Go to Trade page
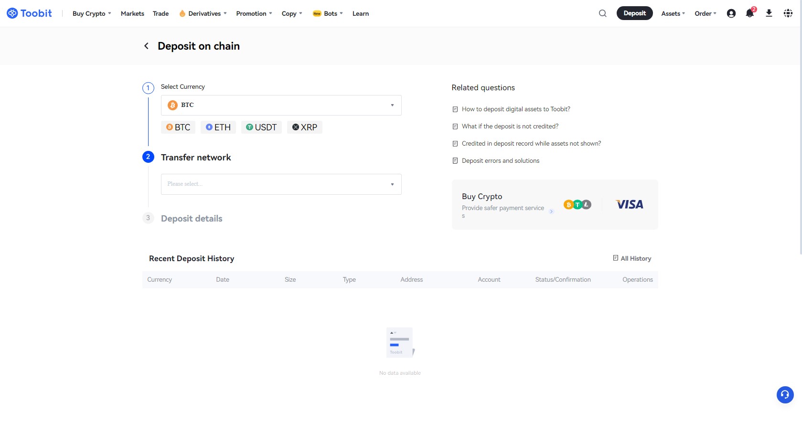The image size is (802, 423). [160, 13]
